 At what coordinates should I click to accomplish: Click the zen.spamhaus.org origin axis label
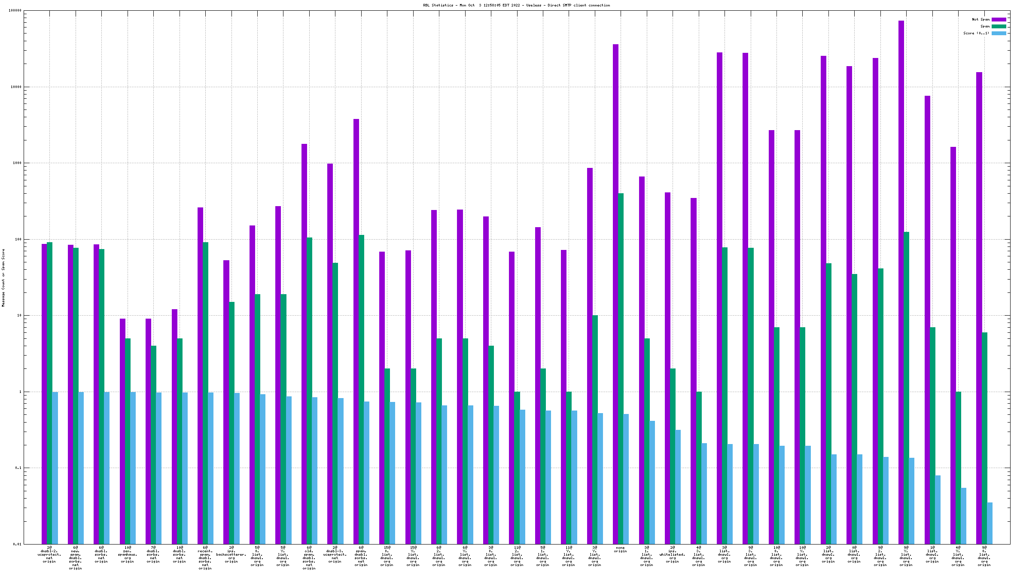pyautogui.click(x=128, y=554)
